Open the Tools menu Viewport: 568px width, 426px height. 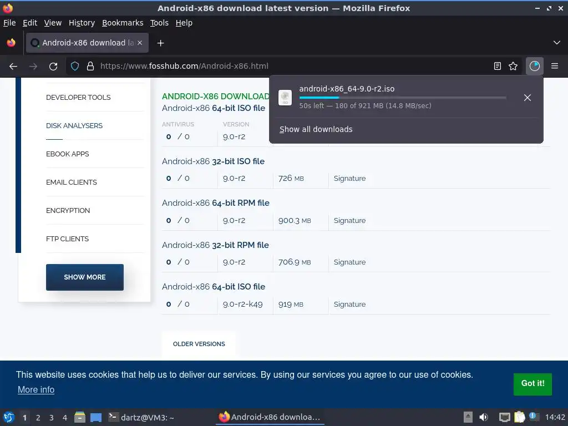click(x=159, y=23)
